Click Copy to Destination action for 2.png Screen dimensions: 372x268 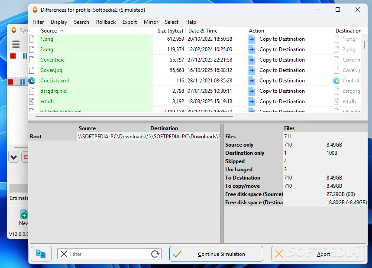point(282,49)
